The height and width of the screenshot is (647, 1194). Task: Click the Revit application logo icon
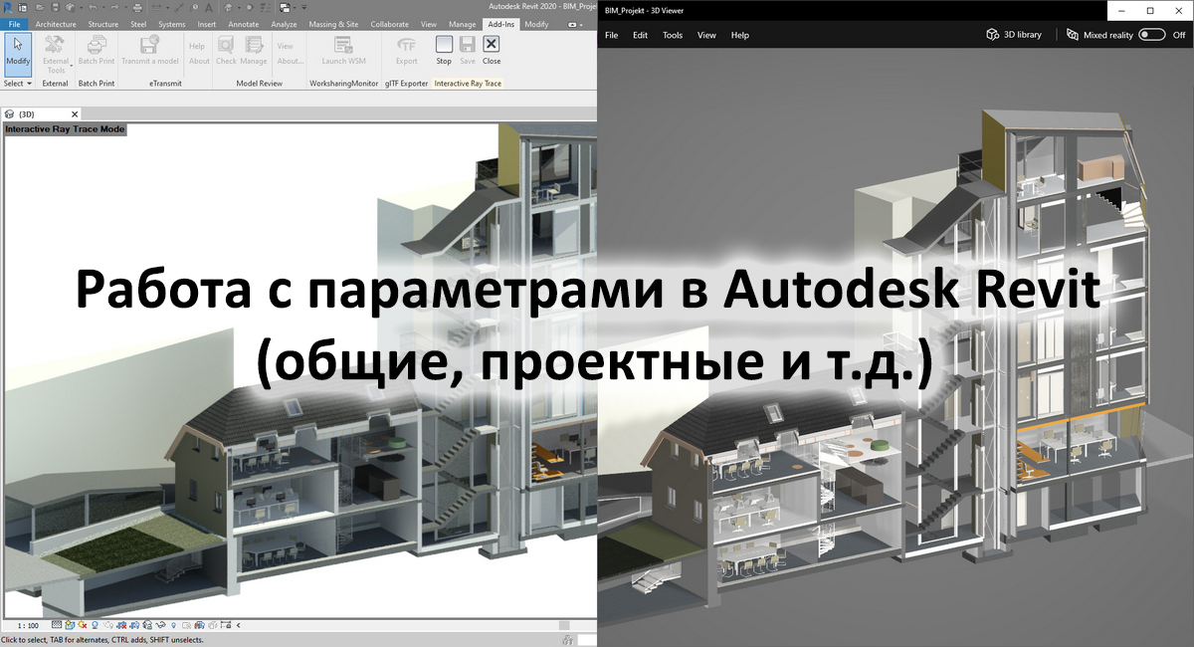click(x=8, y=7)
